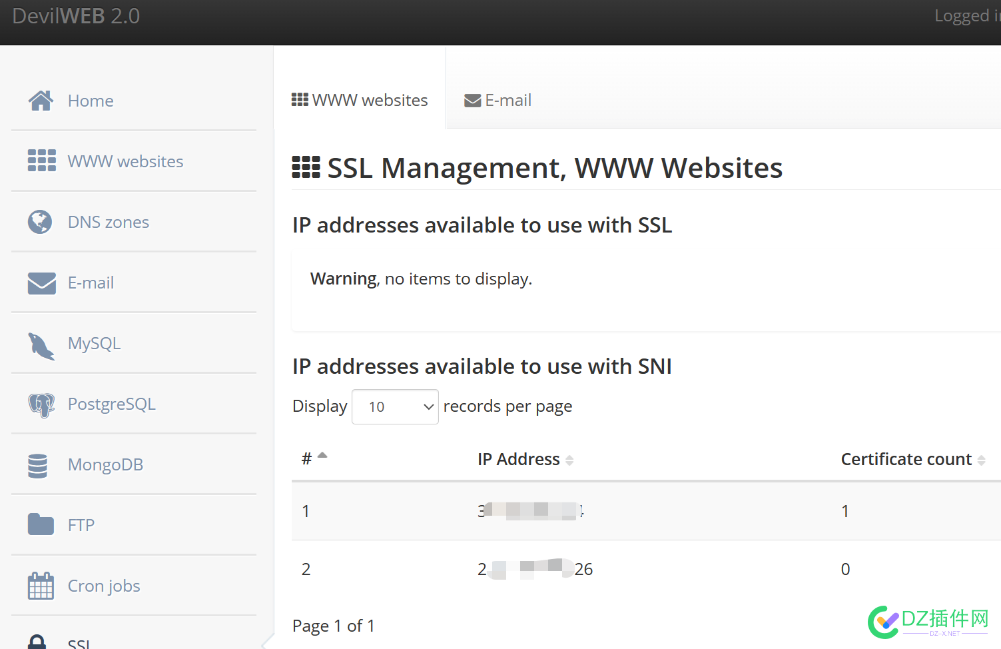Click the DNS zones globe icon
This screenshot has height=649, width=1001.
click(x=40, y=222)
